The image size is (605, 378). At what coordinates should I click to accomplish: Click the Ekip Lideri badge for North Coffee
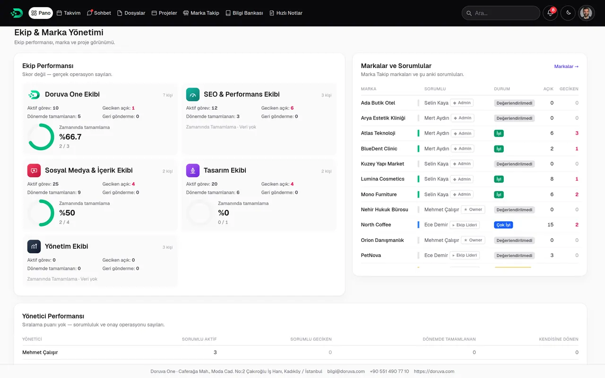465,225
